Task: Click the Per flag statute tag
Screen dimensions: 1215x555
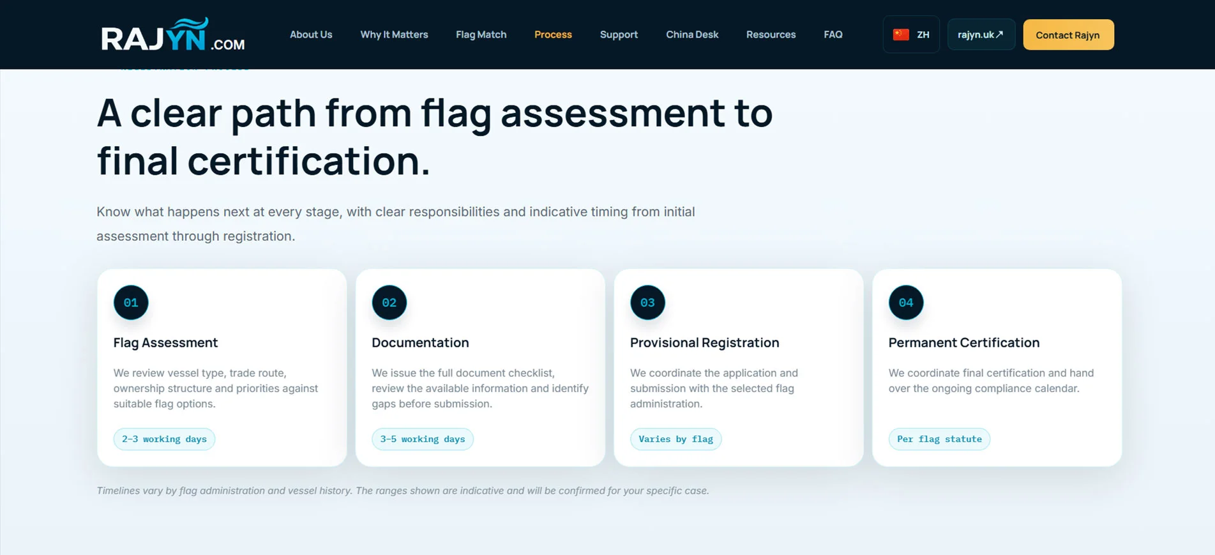Action: (939, 439)
